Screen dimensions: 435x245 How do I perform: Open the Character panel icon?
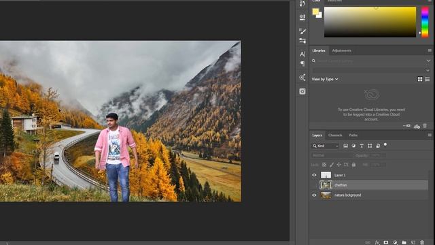[x=302, y=54]
